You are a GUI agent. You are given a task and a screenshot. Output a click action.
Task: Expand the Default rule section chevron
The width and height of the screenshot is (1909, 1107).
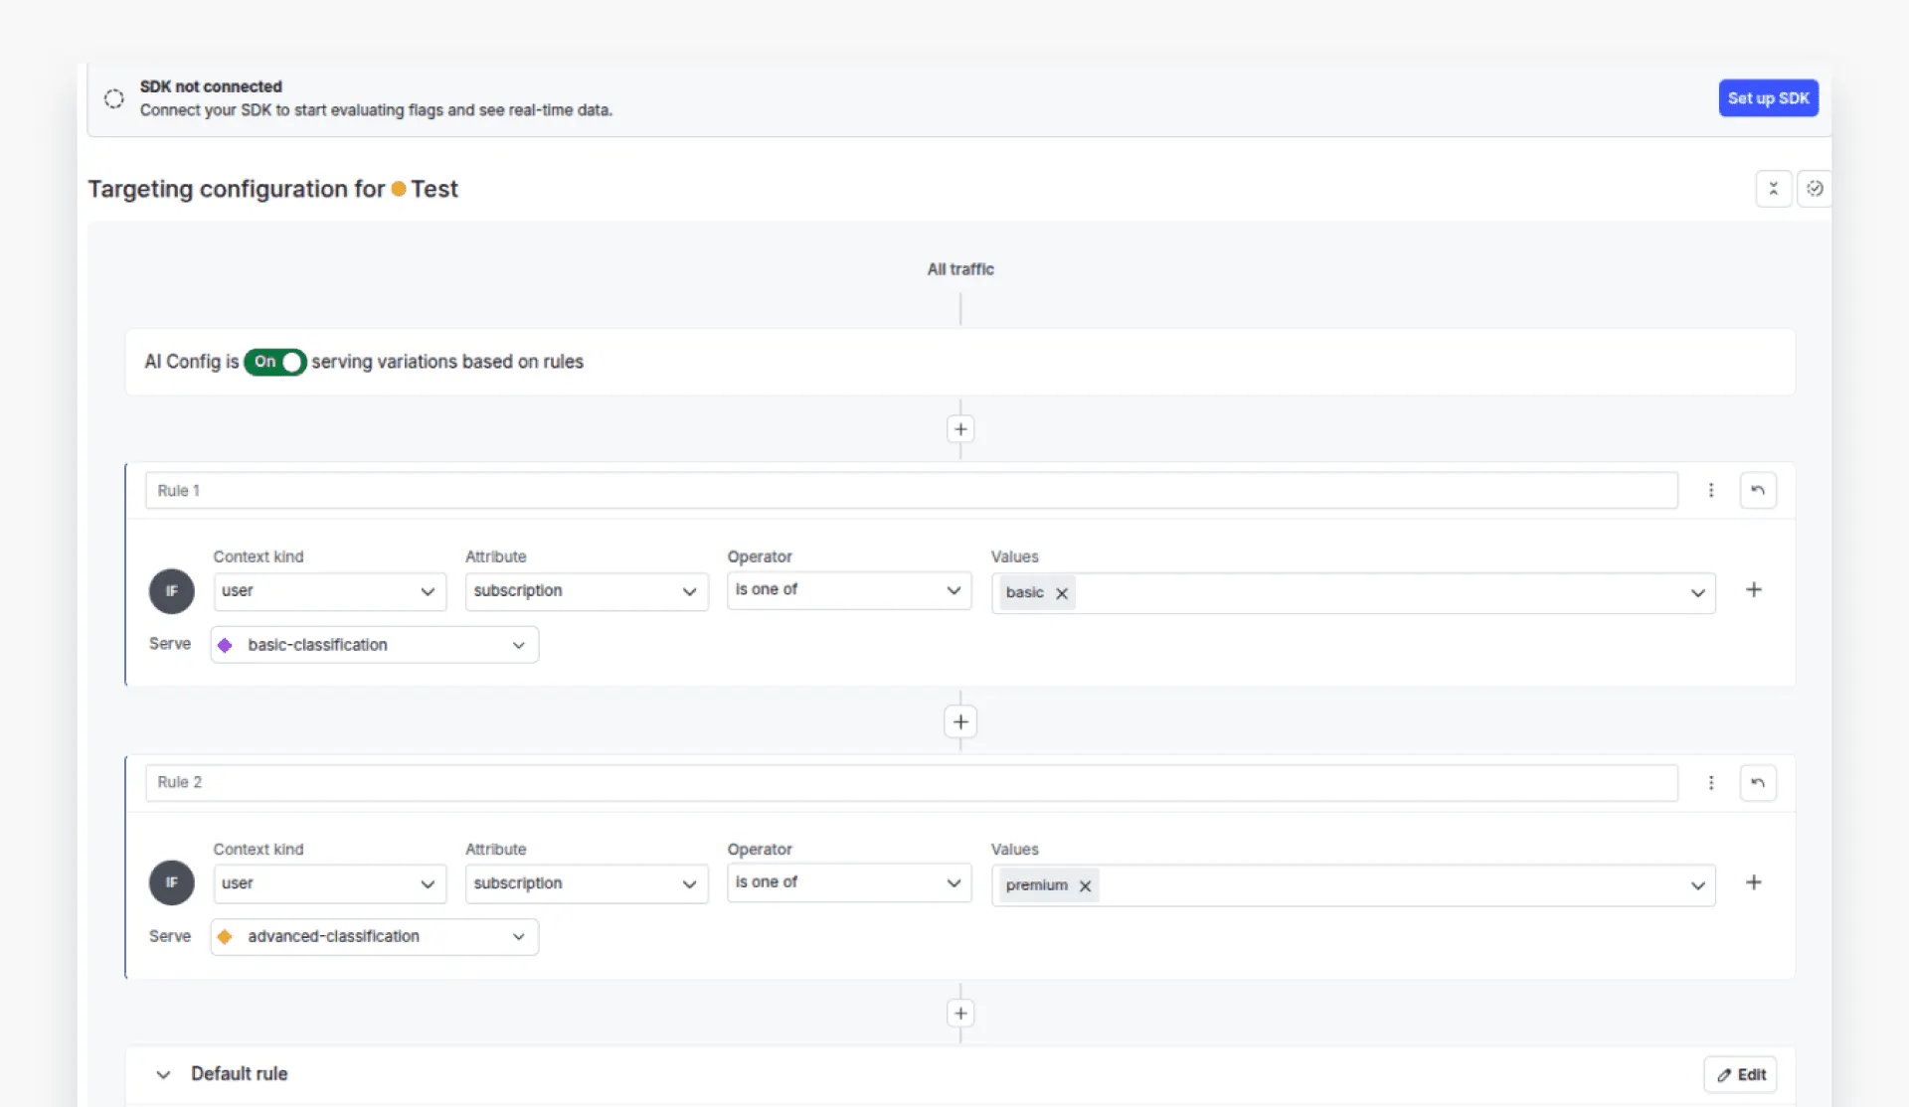163,1074
